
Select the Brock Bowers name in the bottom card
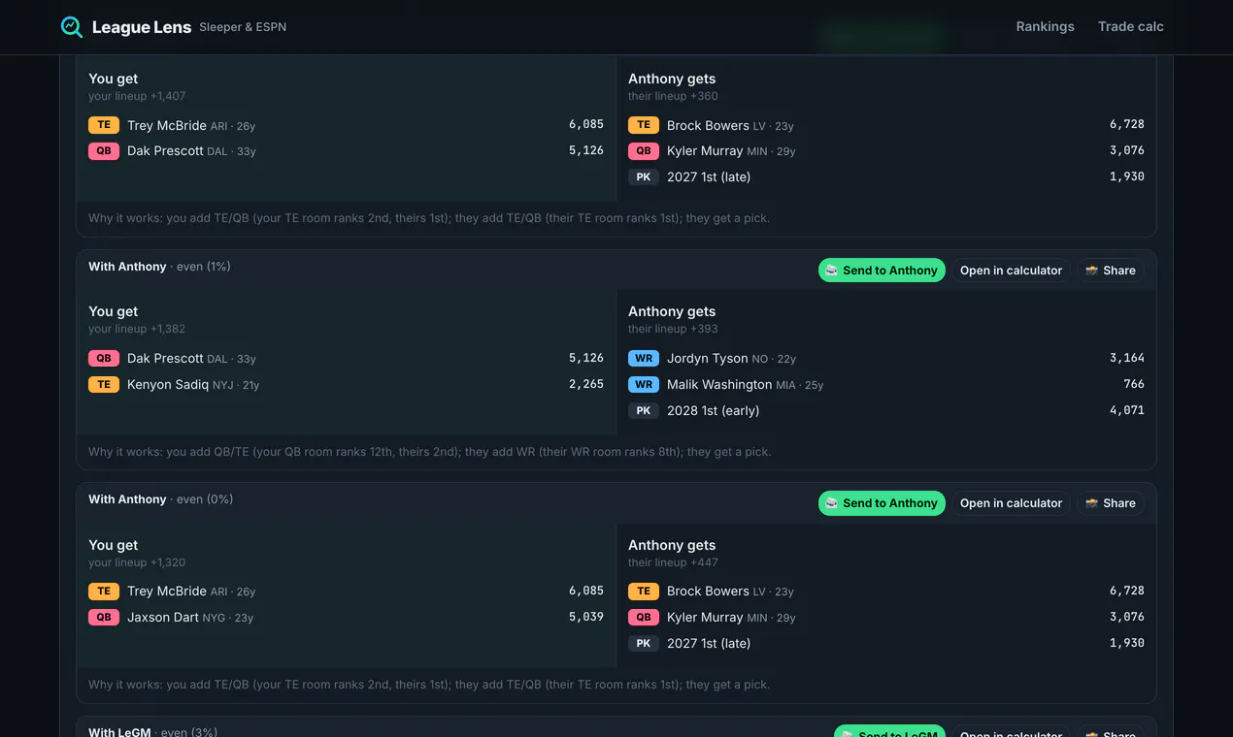coord(708,592)
